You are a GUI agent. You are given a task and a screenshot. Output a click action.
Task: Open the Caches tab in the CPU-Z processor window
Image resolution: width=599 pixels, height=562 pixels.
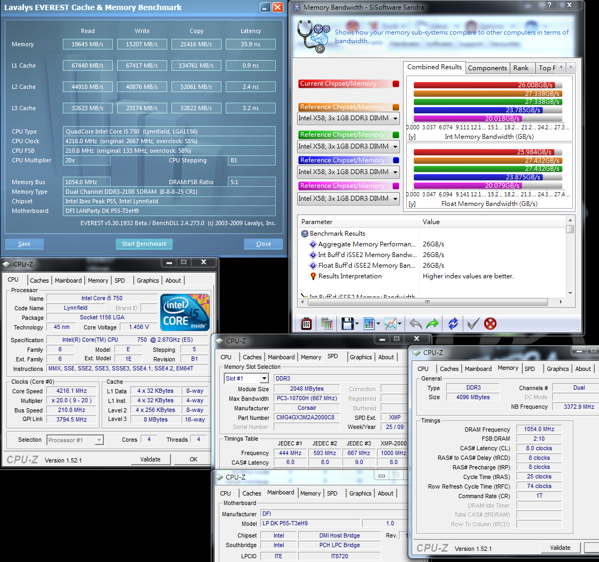(39, 280)
